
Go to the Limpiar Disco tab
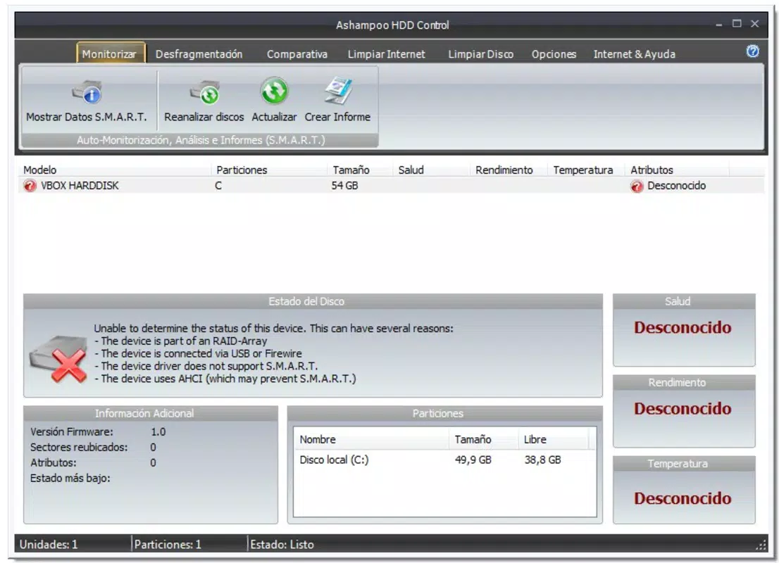[x=480, y=54]
